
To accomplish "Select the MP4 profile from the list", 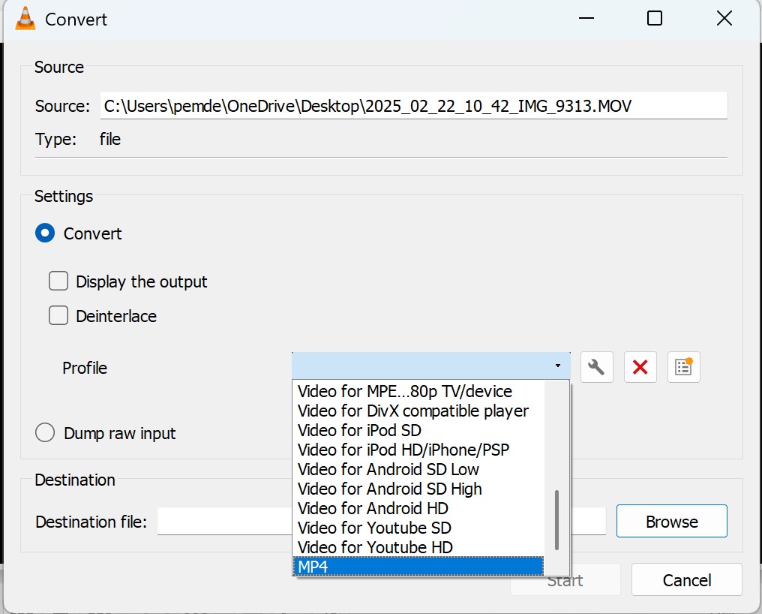I will click(x=375, y=567).
